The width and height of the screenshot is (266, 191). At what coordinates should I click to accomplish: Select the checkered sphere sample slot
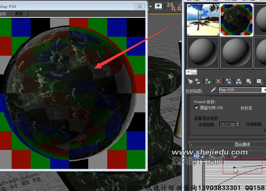pyautogui.click(x=237, y=20)
